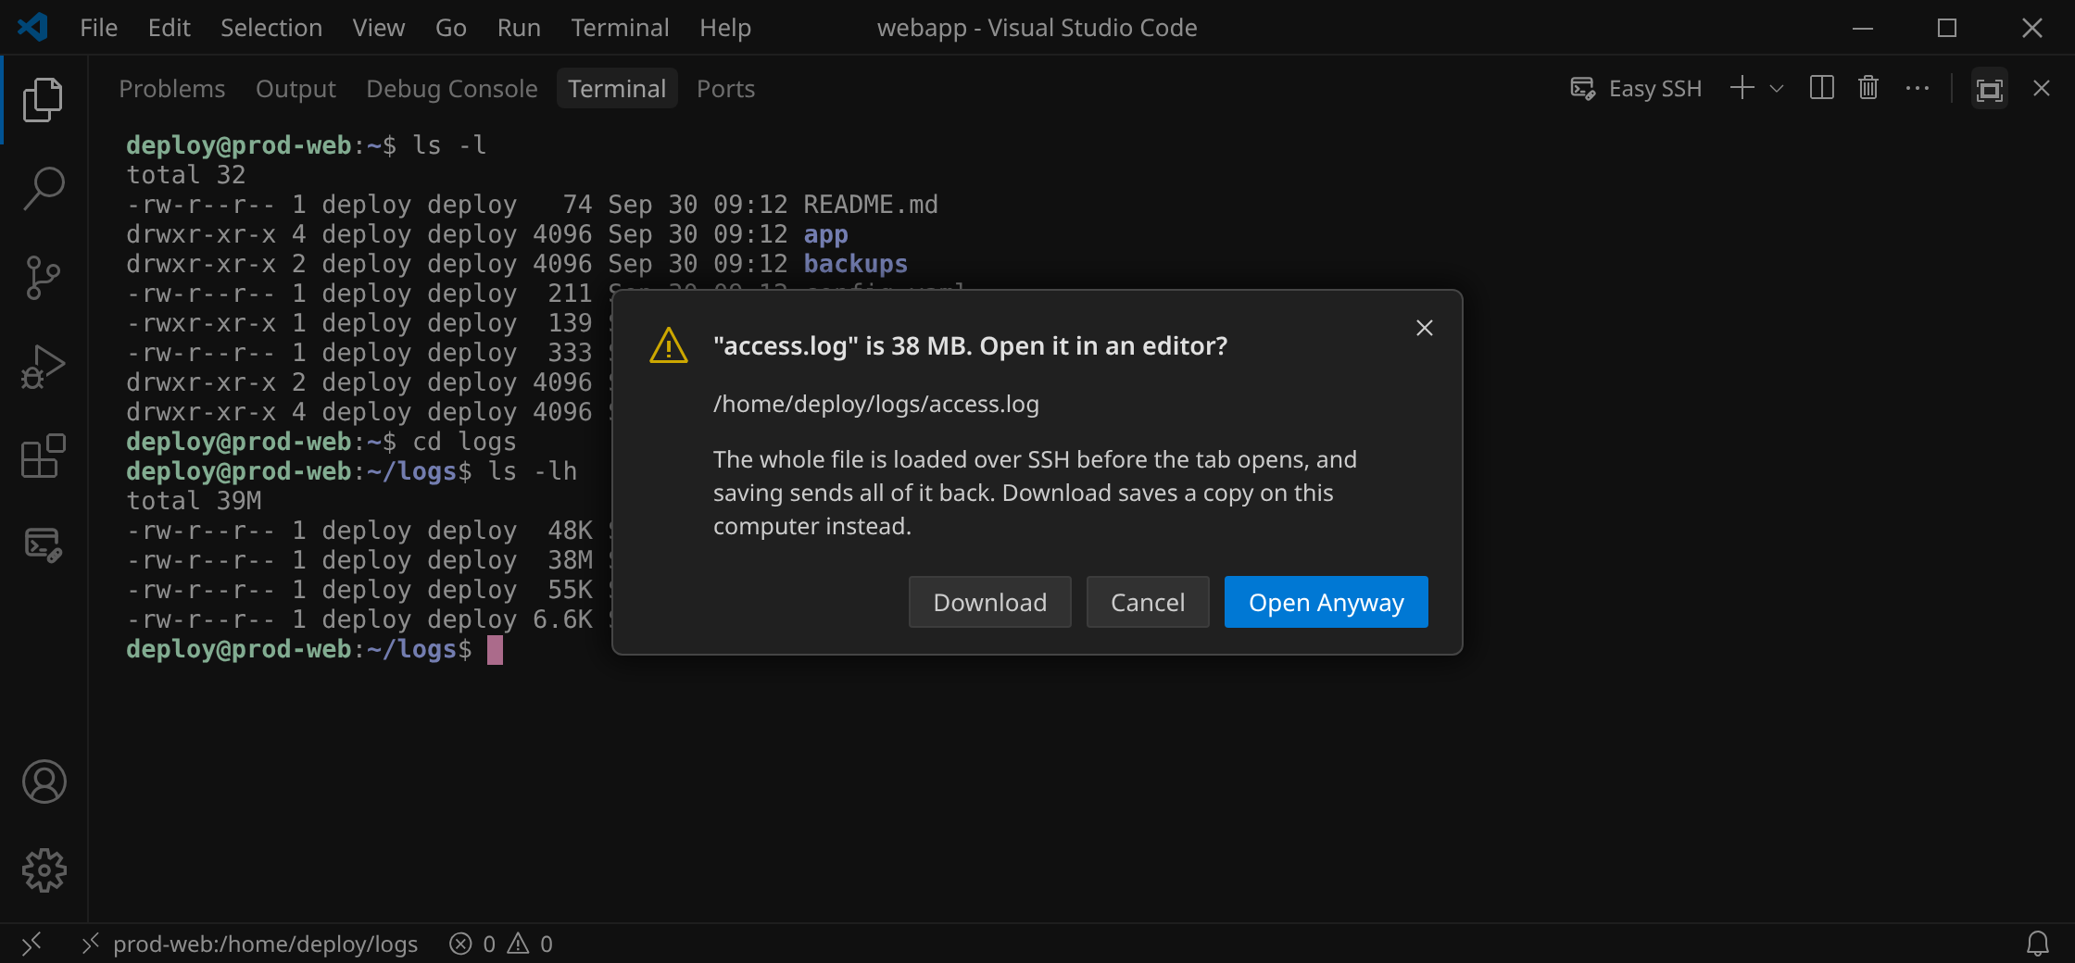Toggle maximized panel size

point(1989,89)
